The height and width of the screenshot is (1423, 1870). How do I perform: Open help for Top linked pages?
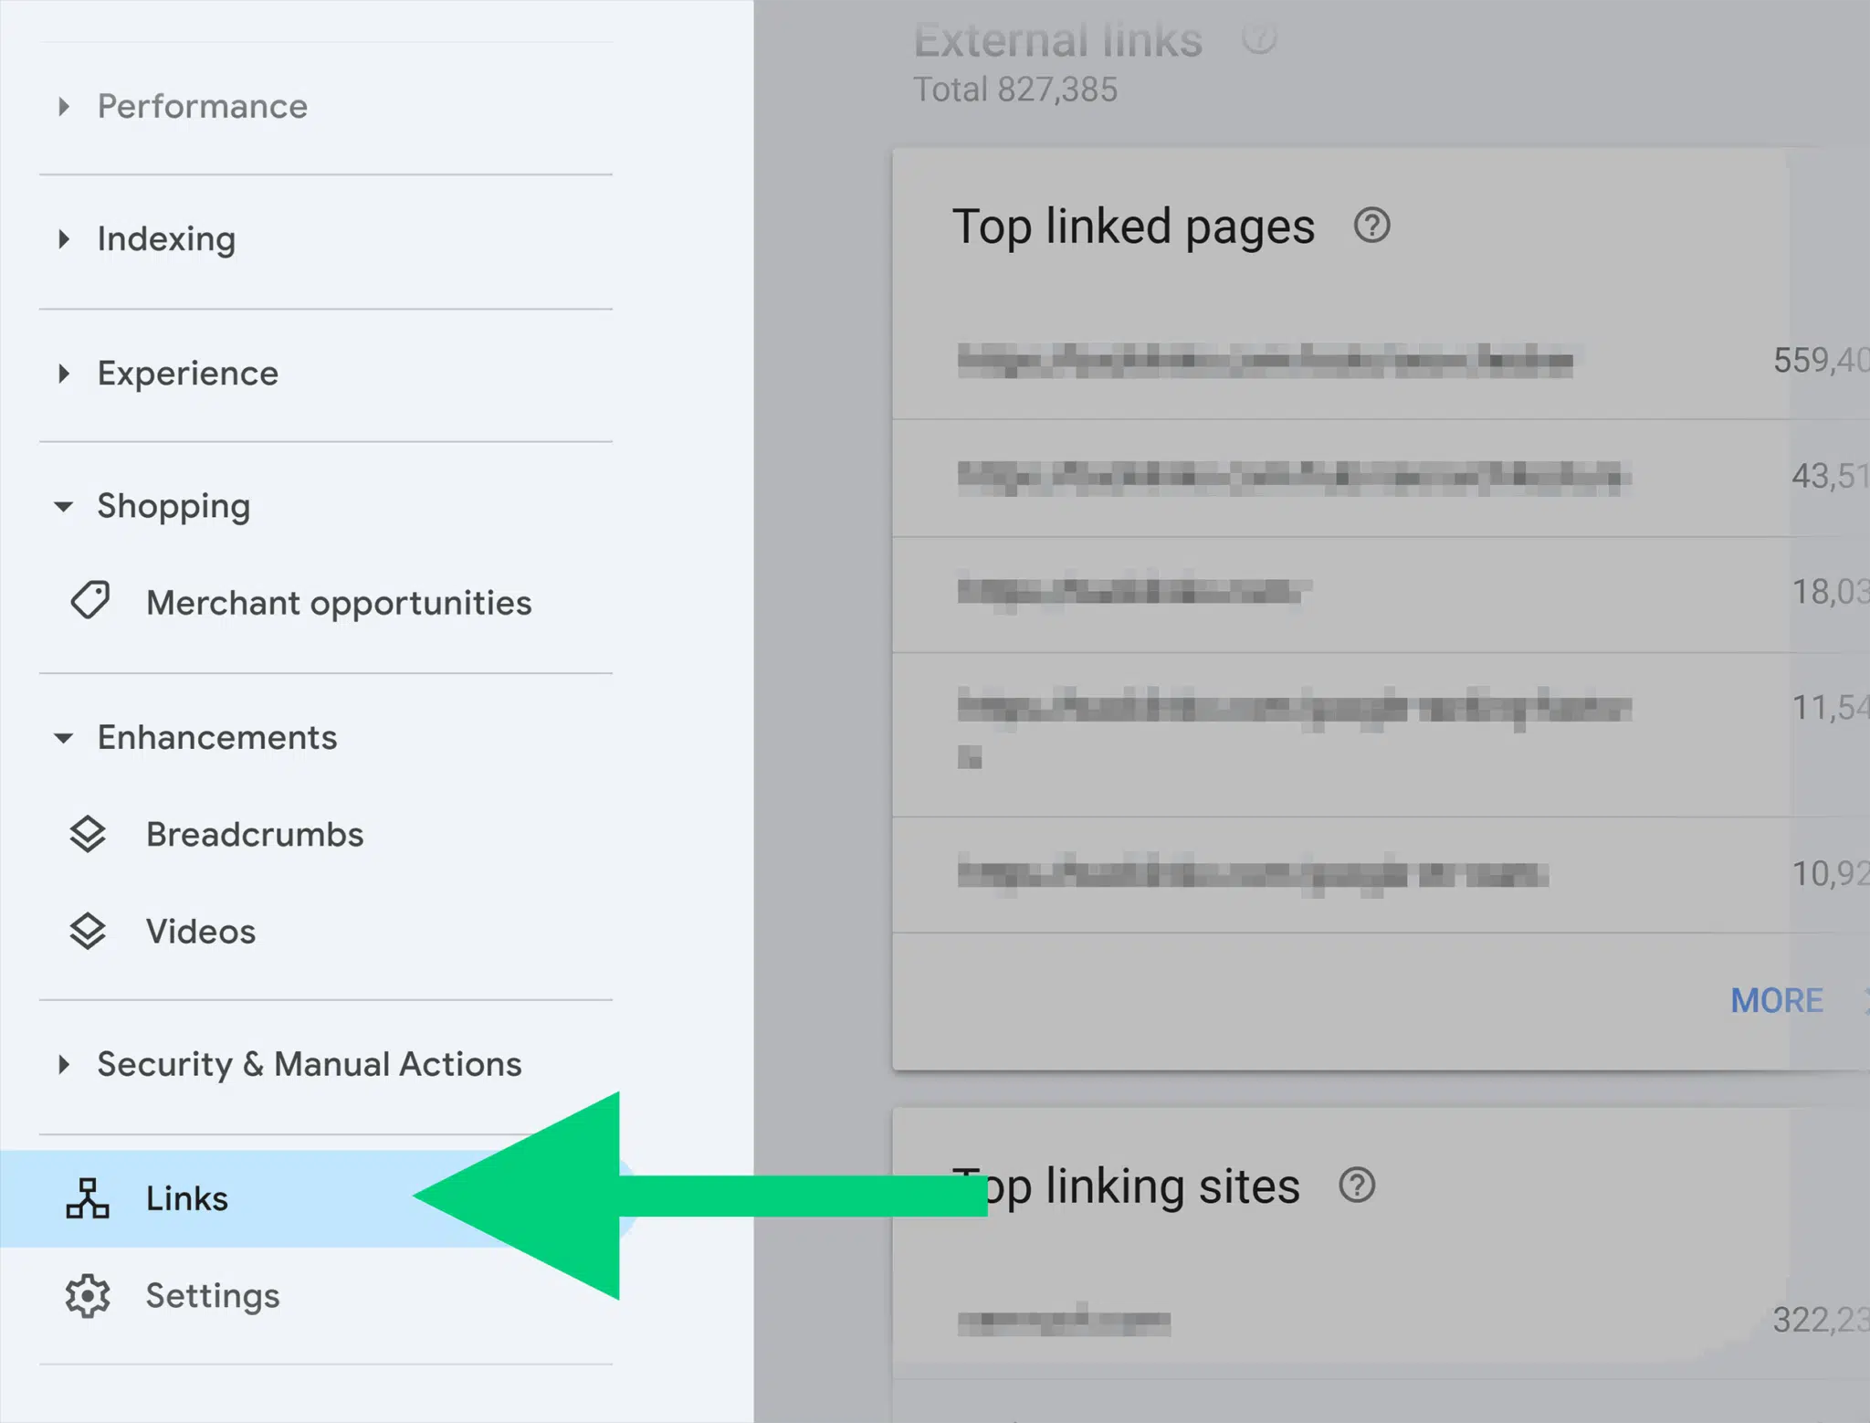pos(1371,225)
